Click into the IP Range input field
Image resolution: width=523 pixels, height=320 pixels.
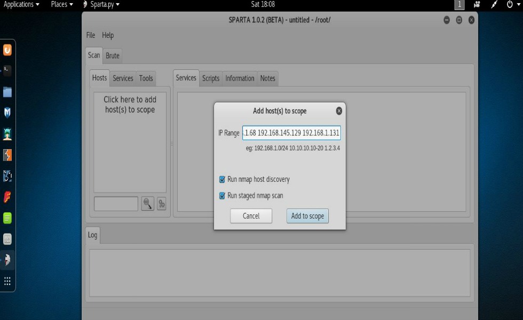(291, 133)
